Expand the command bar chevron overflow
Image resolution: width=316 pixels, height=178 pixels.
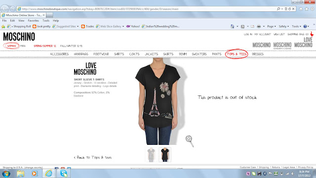coord(314,25)
